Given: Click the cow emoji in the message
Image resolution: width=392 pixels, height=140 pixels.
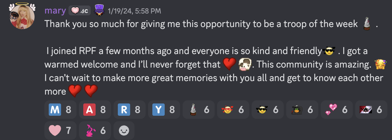Looking at the screenshot, I should coord(246,64).
